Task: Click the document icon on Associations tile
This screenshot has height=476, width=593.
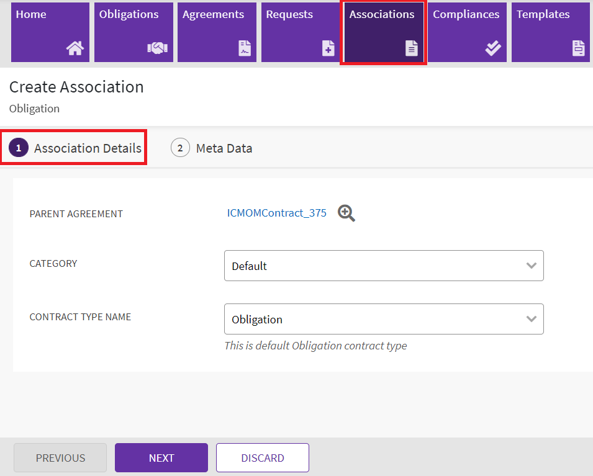Action: (x=412, y=48)
